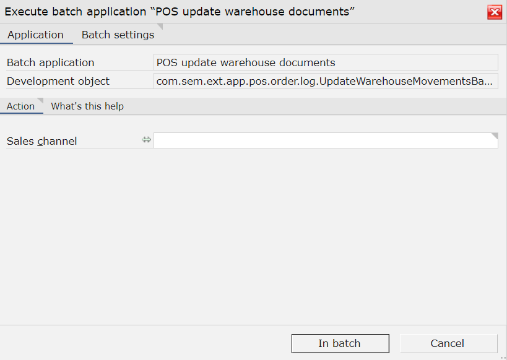Click the empty area below Sales channel

click(x=252, y=236)
